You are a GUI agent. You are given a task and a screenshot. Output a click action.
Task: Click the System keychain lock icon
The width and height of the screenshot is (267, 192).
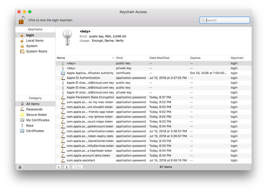click(22, 46)
